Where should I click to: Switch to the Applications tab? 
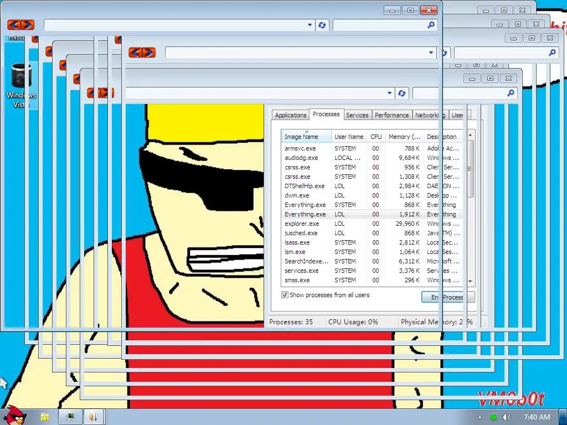click(x=290, y=115)
